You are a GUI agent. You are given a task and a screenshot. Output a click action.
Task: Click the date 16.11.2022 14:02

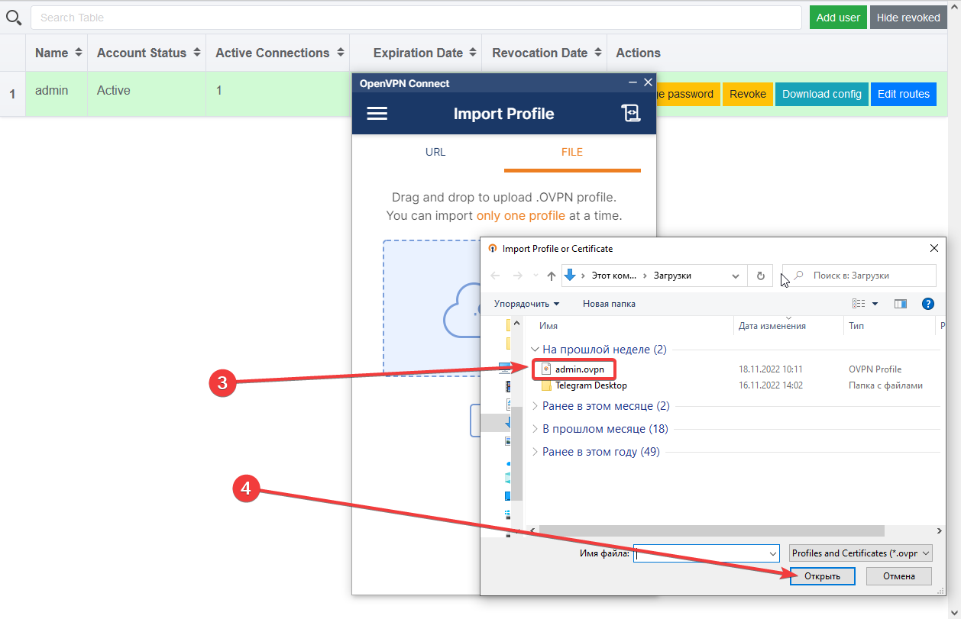tap(771, 385)
